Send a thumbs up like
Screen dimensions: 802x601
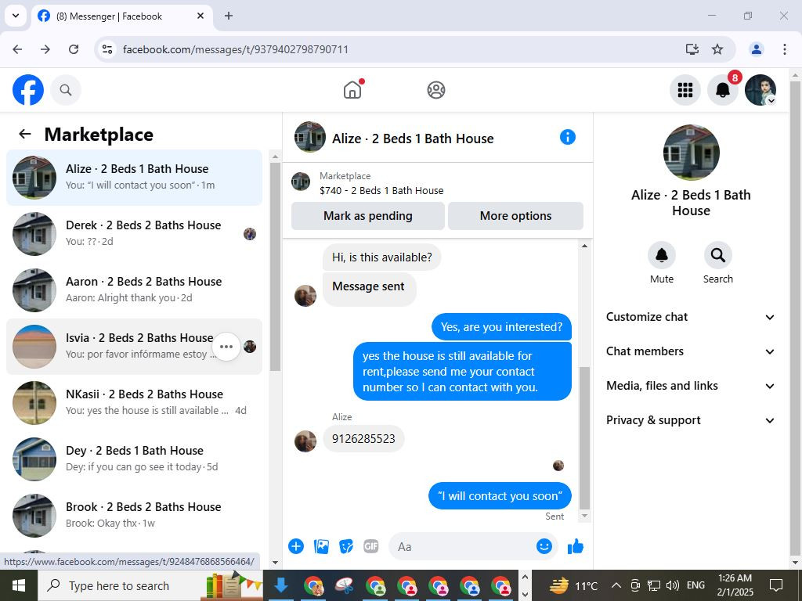pos(576,546)
